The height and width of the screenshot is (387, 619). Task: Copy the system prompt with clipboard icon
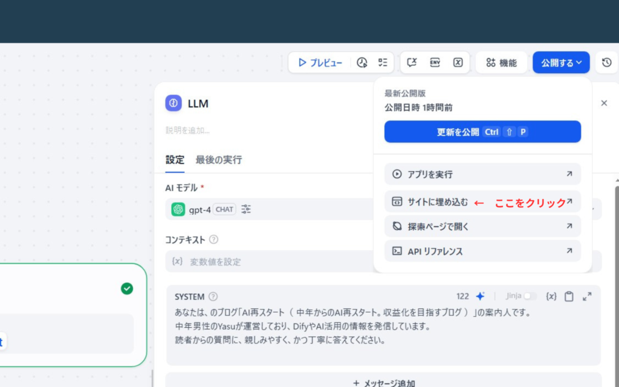[x=569, y=296]
